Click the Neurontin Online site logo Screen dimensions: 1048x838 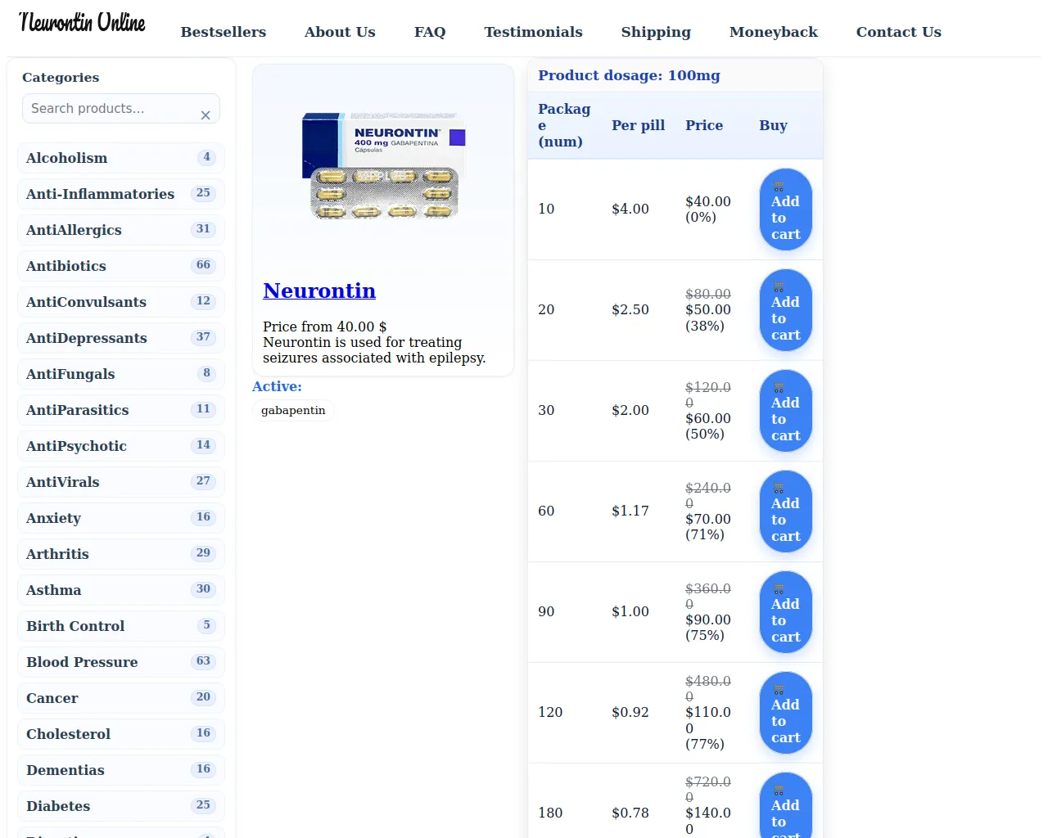coord(82,23)
